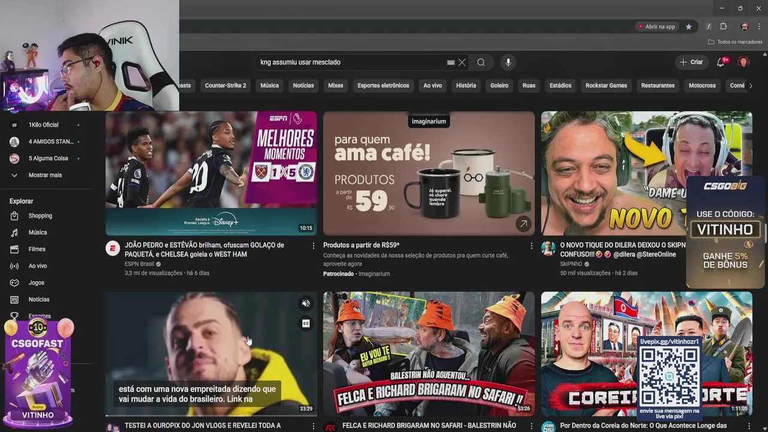Select the Esportes eletrônicos chip
This screenshot has height=432, width=768.
383,86
